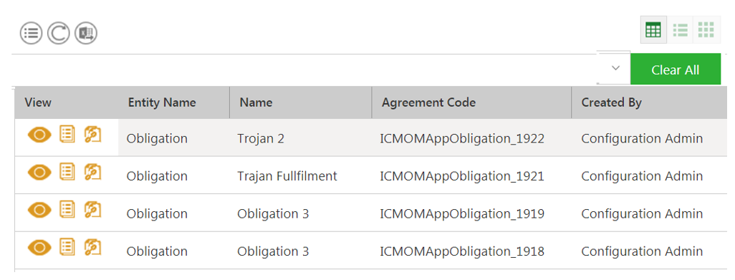Sort by the Created By column header

(611, 102)
